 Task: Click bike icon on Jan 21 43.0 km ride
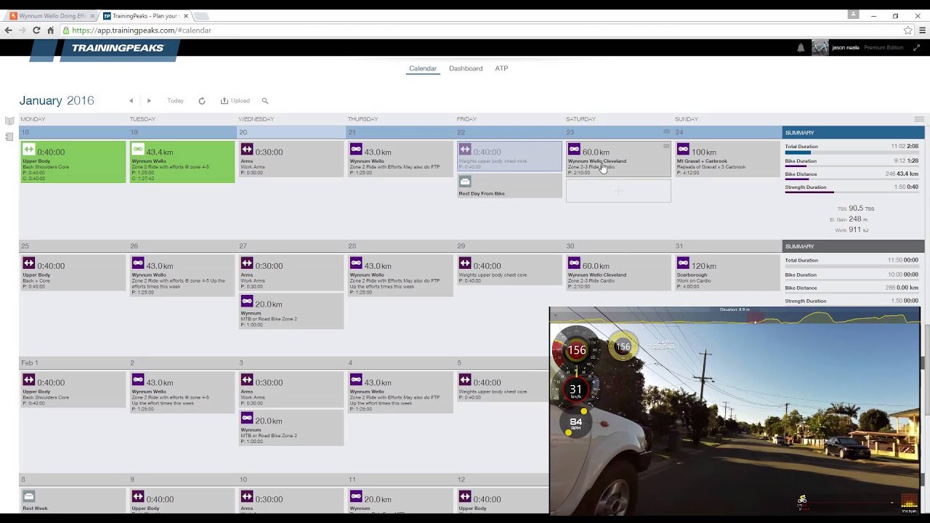click(x=356, y=150)
